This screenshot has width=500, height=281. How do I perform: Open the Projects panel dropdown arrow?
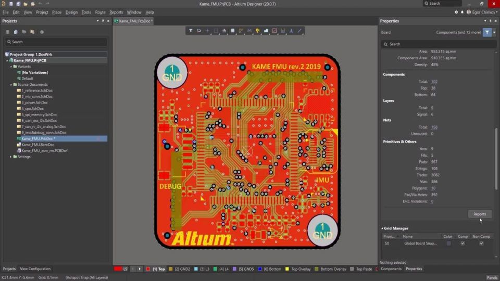click(x=97, y=21)
